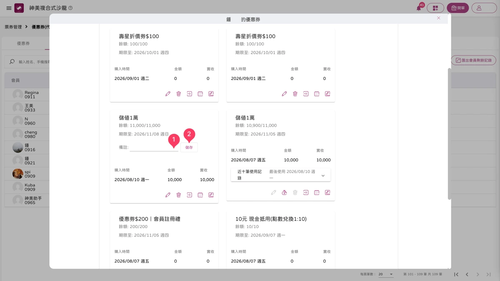Click the 10元 現金抵用(點數兌換1:10) card title

[271, 219]
